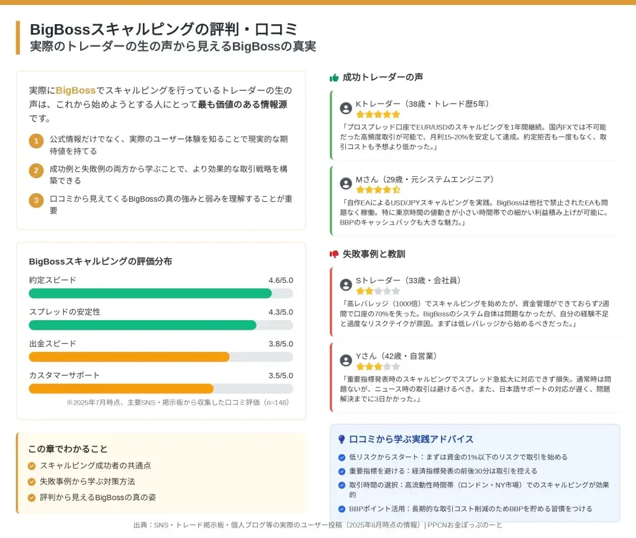This screenshot has width=636, height=538.
Task: Click Sトレーダー's two-star rating
Action: (x=378, y=290)
